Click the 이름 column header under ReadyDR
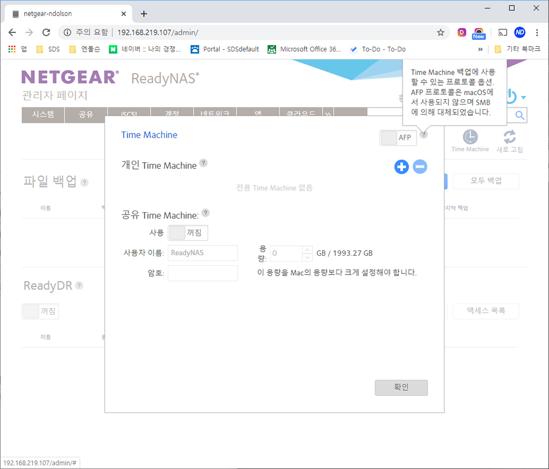Viewport: 549px width, 469px height. tap(46, 337)
